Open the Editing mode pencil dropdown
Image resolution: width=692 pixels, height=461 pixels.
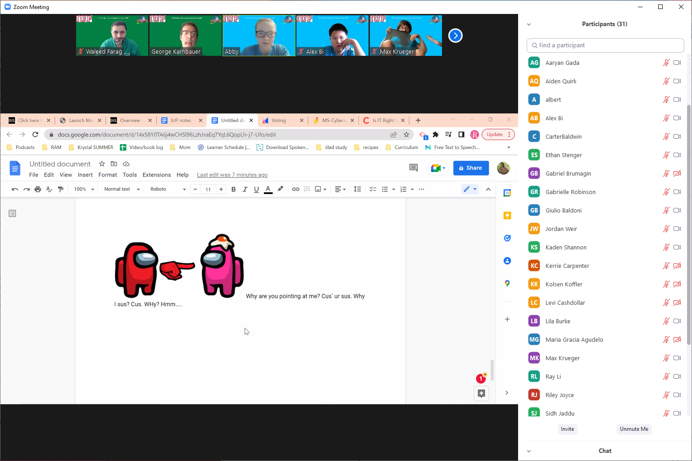[x=470, y=189]
